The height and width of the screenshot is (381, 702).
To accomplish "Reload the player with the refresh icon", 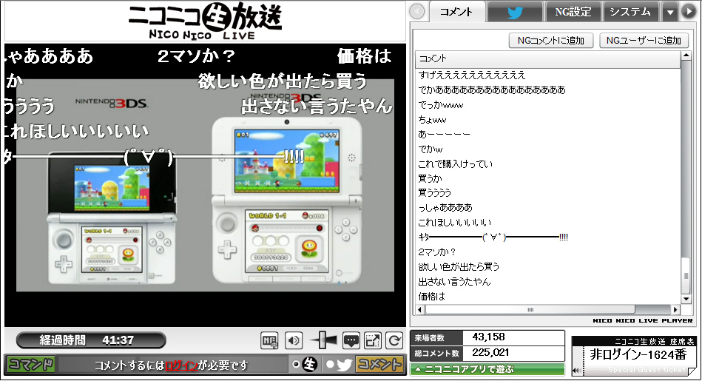I will (394, 341).
